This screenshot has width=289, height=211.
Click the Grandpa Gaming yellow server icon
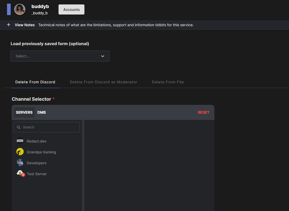(x=20, y=152)
